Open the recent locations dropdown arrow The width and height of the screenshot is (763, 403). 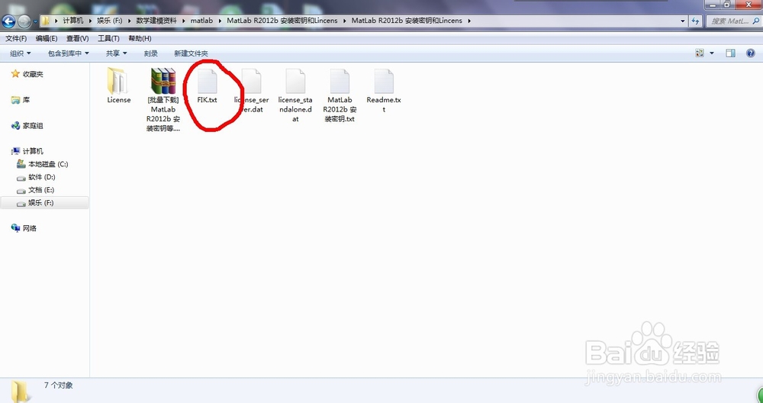point(36,21)
